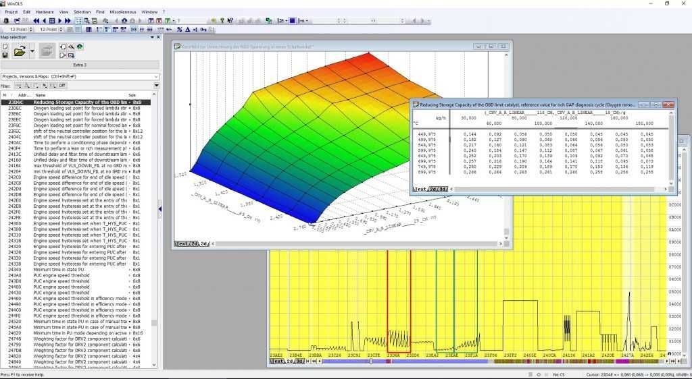Select 'Reducing Storage Capacity of the OBD' map row
Screen dimensions: 692x379
tap(76, 102)
